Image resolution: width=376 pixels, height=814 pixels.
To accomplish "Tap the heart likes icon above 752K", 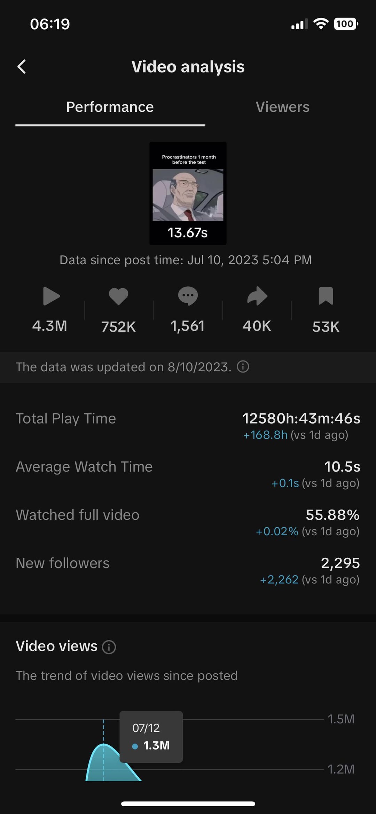I will click(x=118, y=296).
